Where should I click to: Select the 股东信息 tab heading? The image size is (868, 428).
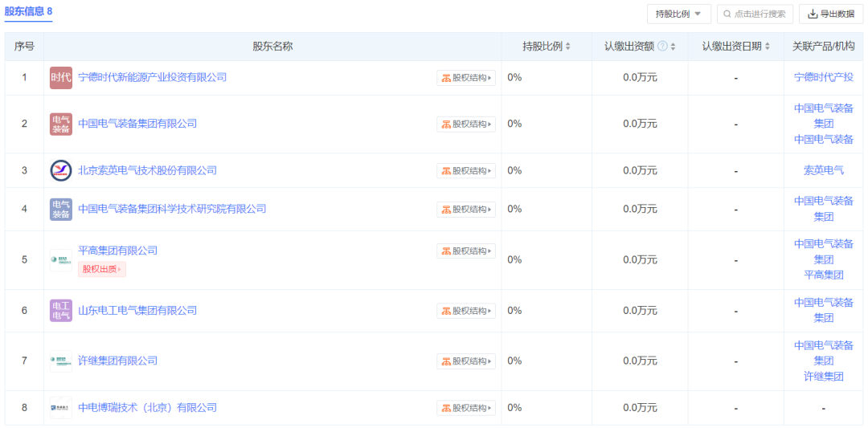[x=28, y=11]
